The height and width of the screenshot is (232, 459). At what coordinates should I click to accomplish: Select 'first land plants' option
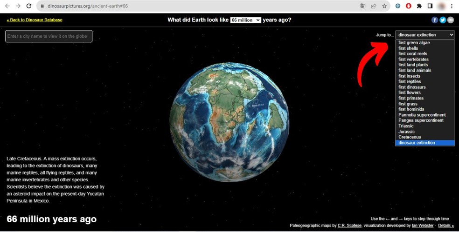tap(425, 65)
